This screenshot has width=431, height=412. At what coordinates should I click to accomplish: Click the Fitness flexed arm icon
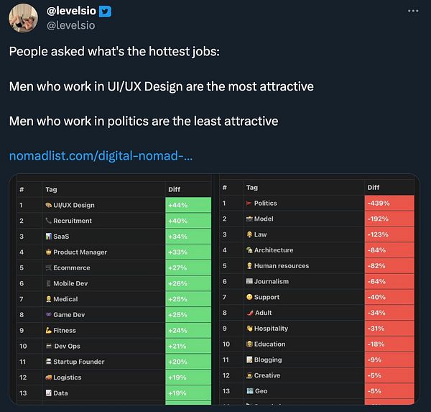(x=48, y=331)
